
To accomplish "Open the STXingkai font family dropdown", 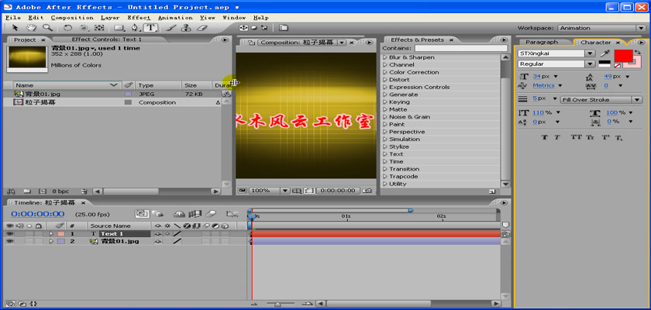I will click(x=590, y=53).
